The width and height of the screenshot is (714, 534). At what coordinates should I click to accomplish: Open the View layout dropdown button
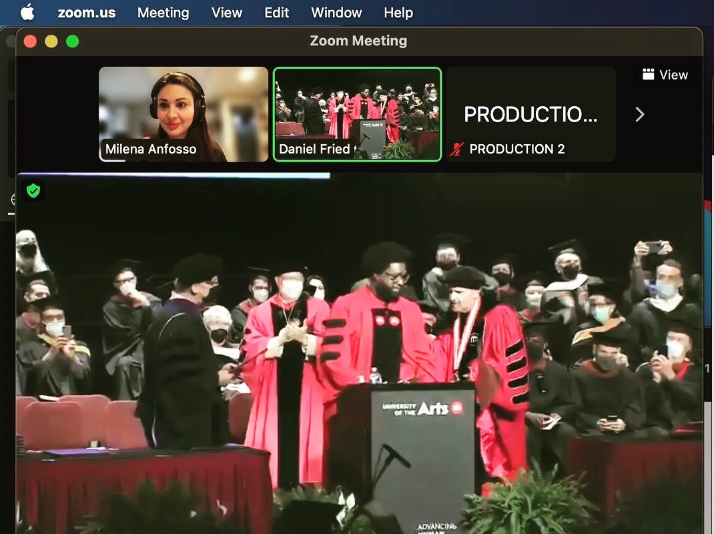[x=665, y=75]
